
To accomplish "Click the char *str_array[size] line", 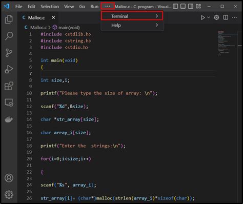I will coord(70,119).
